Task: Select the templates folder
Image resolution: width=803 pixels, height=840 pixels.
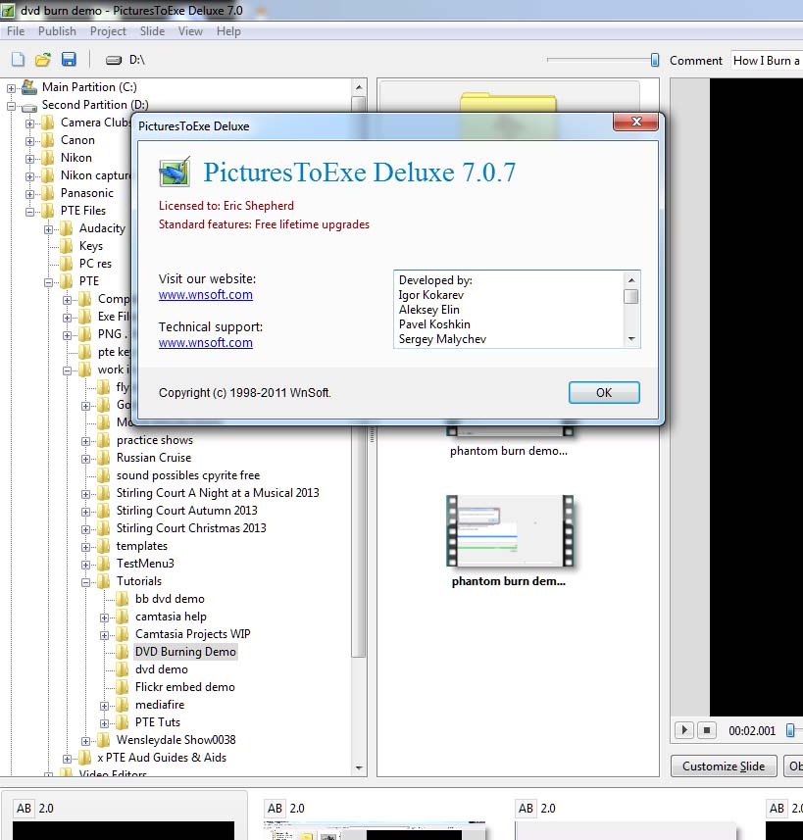Action: 142,546
